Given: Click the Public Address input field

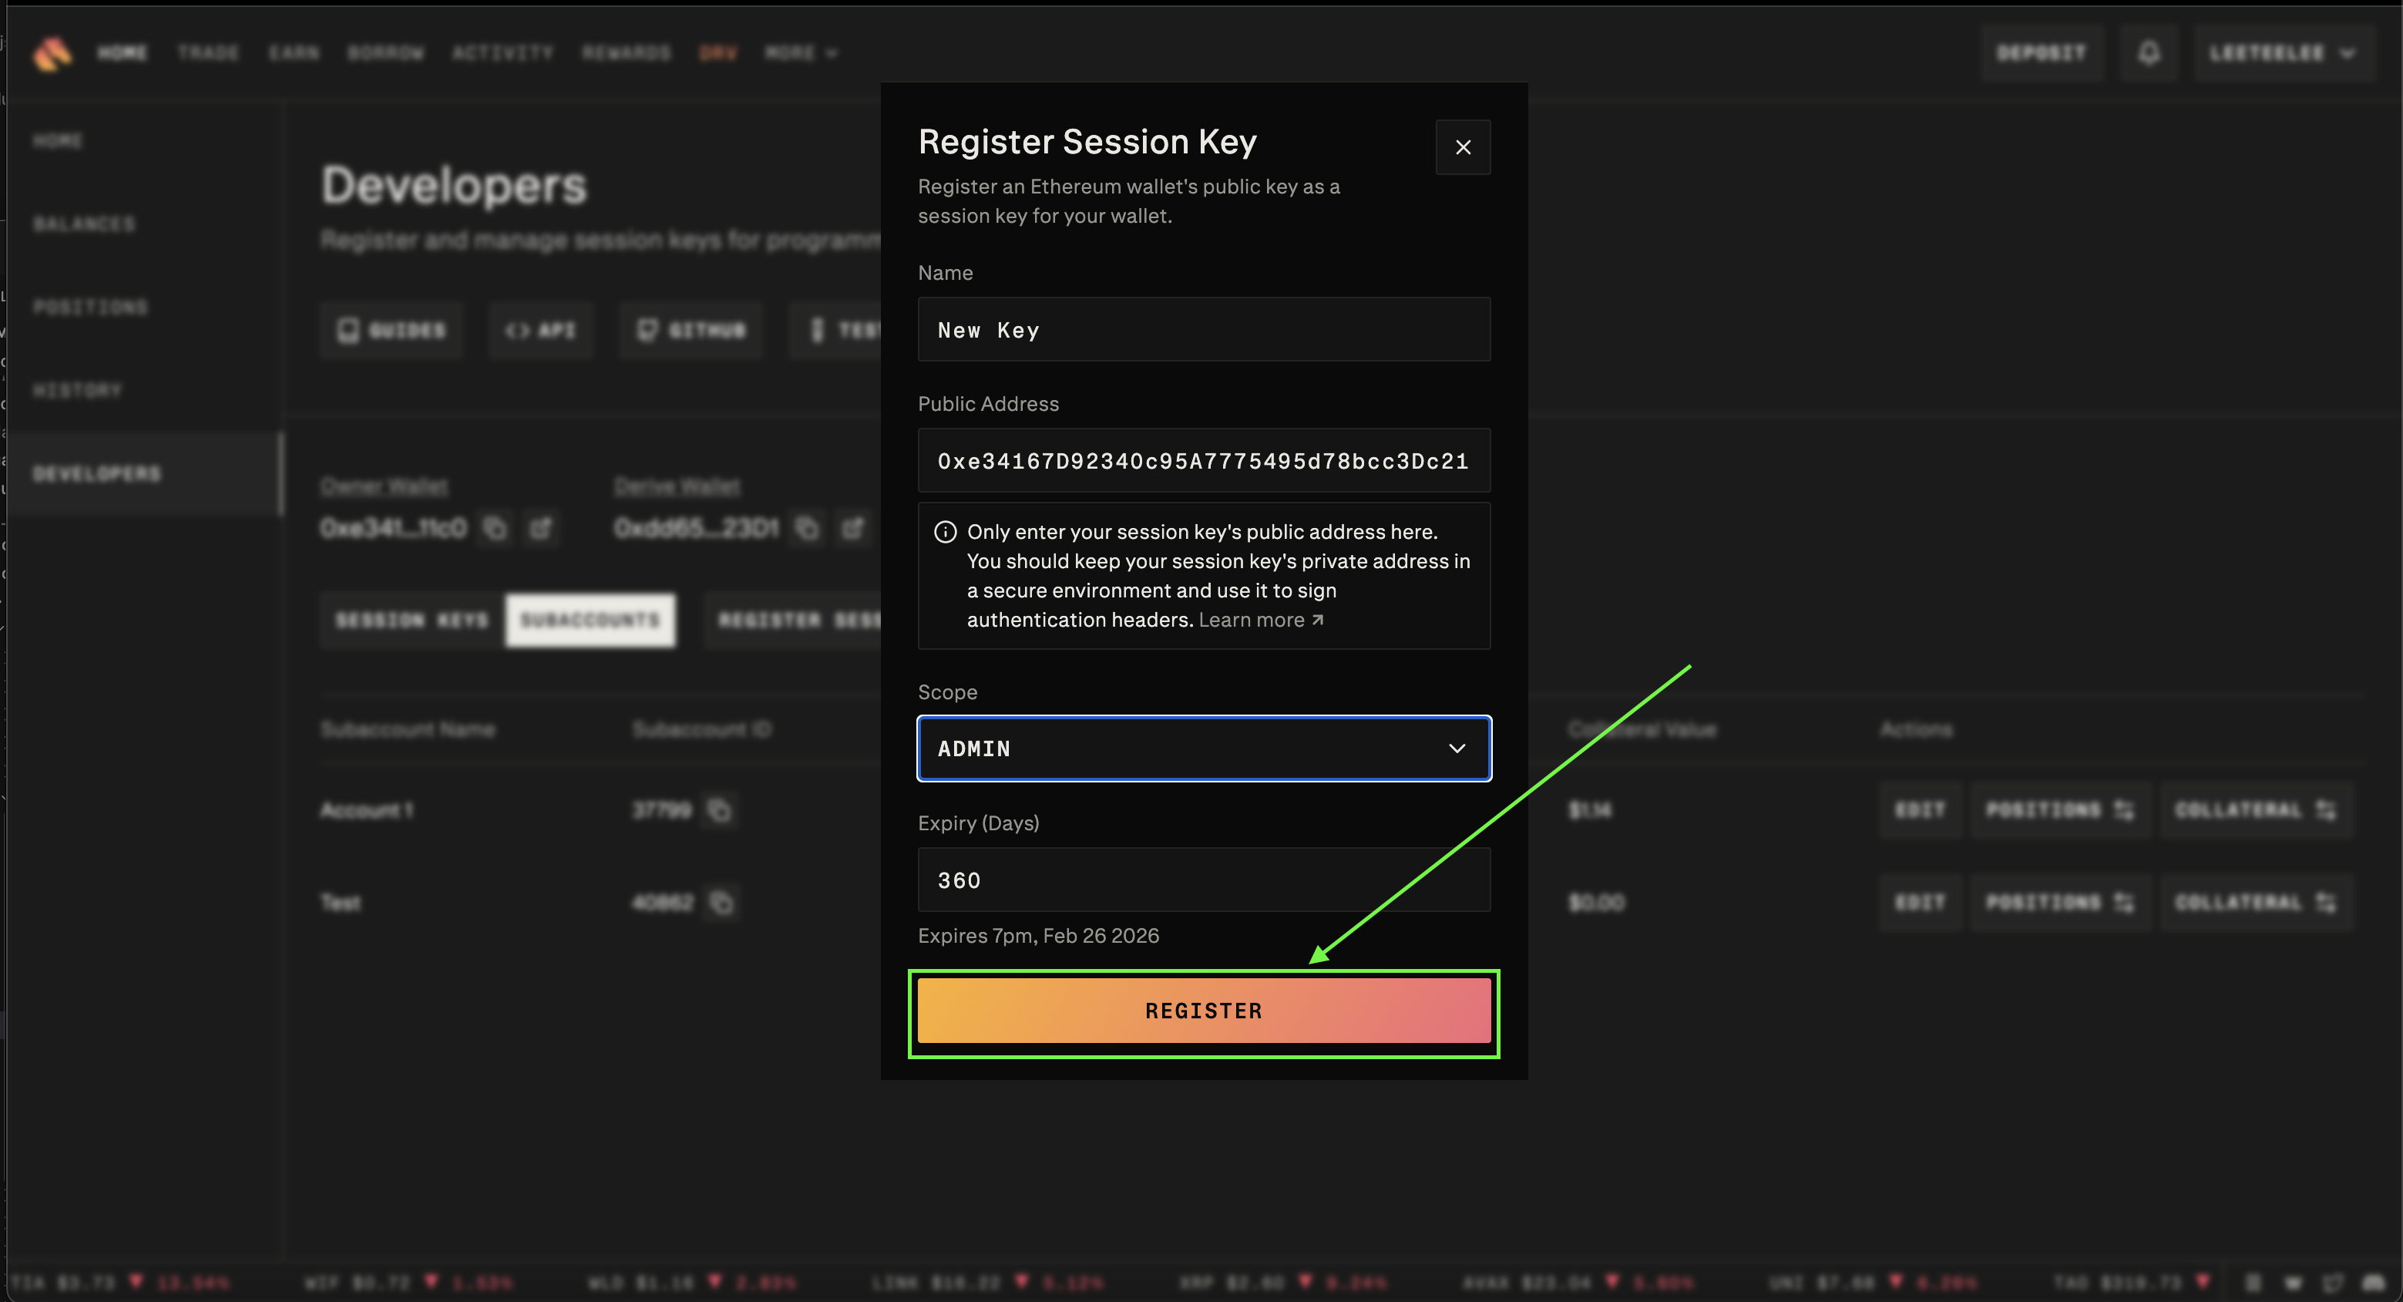Looking at the screenshot, I should click(1203, 461).
